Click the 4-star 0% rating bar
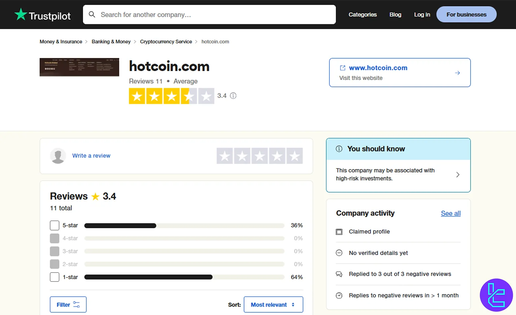This screenshot has width=516, height=315. (x=184, y=238)
